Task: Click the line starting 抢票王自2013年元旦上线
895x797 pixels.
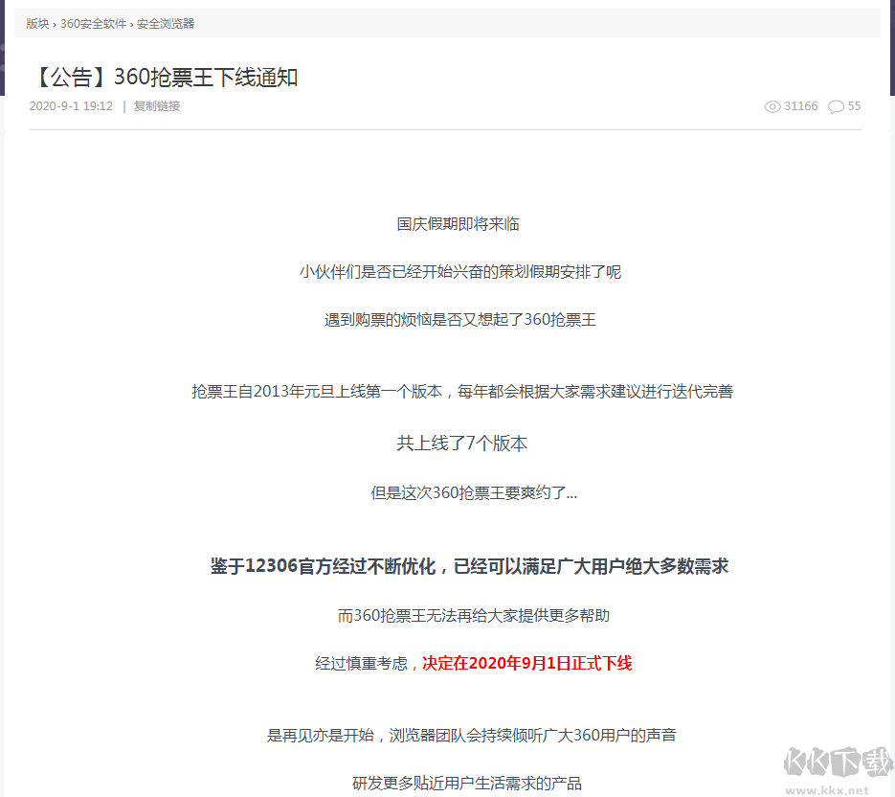Action: point(462,392)
